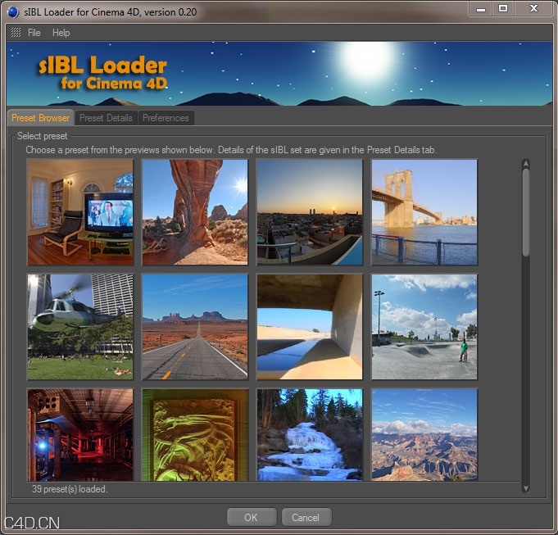The image size is (558, 535).
Task: Select the living room TV preset thumbnail
Action: tap(80, 212)
